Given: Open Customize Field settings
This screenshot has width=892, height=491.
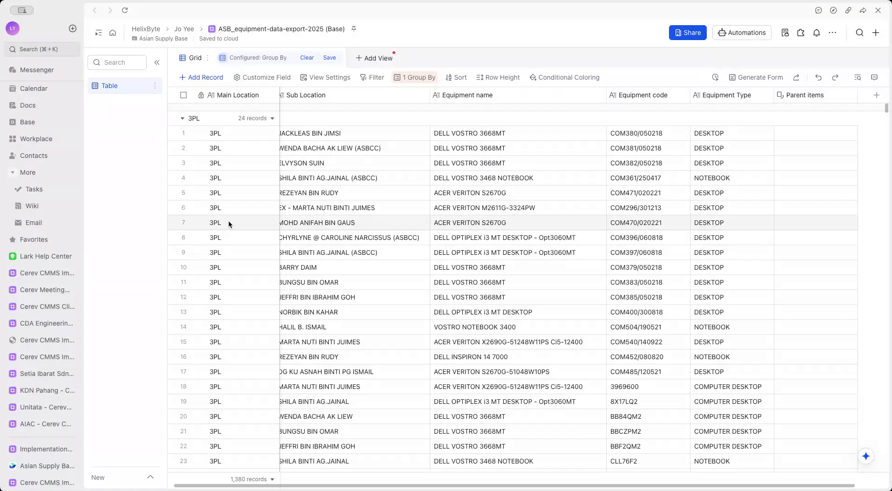Looking at the screenshot, I should point(262,77).
